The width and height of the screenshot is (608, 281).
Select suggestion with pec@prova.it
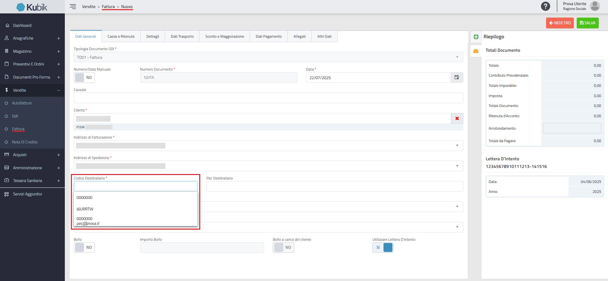(x=136, y=221)
